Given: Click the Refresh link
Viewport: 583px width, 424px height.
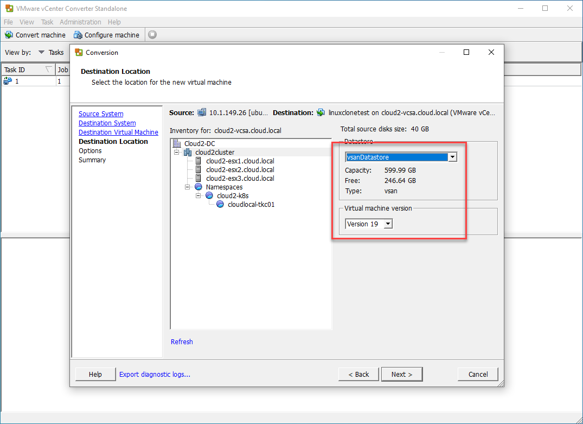Looking at the screenshot, I should tap(182, 342).
